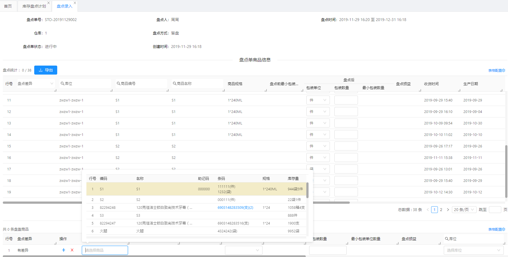The width and height of the screenshot is (508, 257).
Task: Click row 13 spec 1*240ML cell
Action: tap(235, 123)
